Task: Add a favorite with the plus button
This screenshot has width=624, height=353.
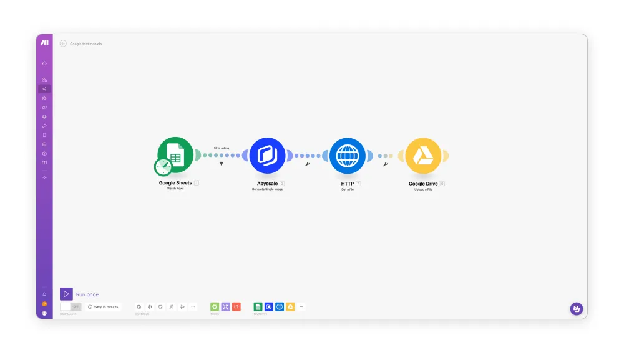Action: pyautogui.click(x=301, y=306)
